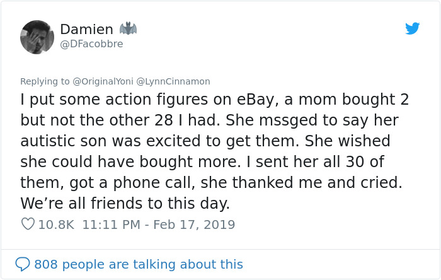Screen dimensions: 441x280
Task: Open Damien's profile picture
Action: click(x=37, y=37)
